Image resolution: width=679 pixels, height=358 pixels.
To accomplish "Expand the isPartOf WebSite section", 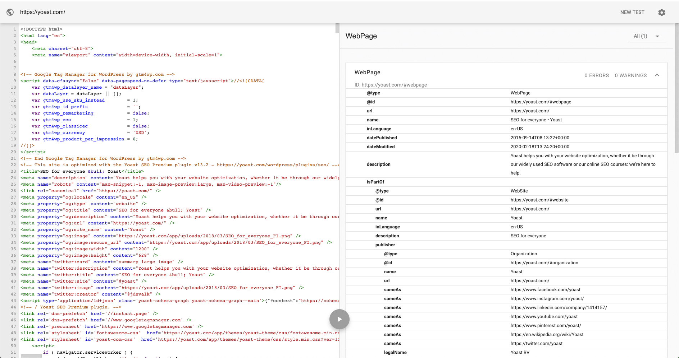I will coord(375,182).
